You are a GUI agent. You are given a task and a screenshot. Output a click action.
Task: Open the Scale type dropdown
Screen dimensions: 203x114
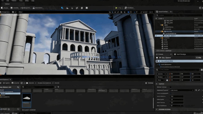(161, 80)
